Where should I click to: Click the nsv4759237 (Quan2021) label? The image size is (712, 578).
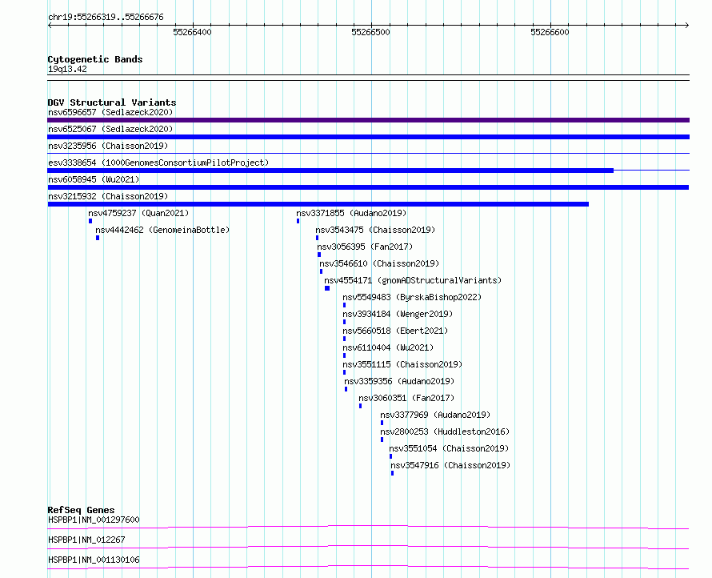coord(138,213)
